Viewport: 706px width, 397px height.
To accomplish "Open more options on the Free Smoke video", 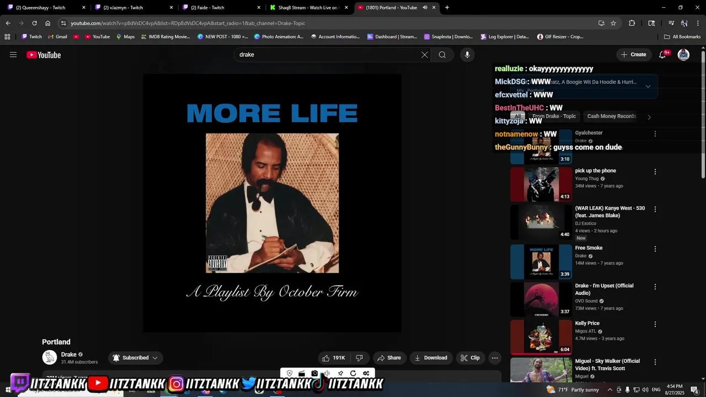I will [x=655, y=248].
